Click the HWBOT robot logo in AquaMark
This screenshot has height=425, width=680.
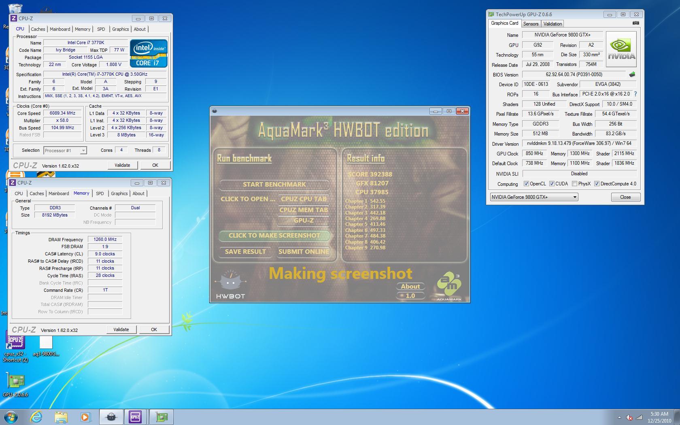(x=230, y=285)
